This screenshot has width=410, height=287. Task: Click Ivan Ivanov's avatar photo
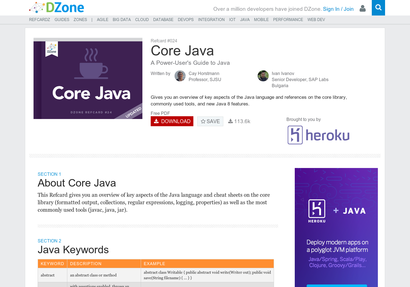point(263,76)
